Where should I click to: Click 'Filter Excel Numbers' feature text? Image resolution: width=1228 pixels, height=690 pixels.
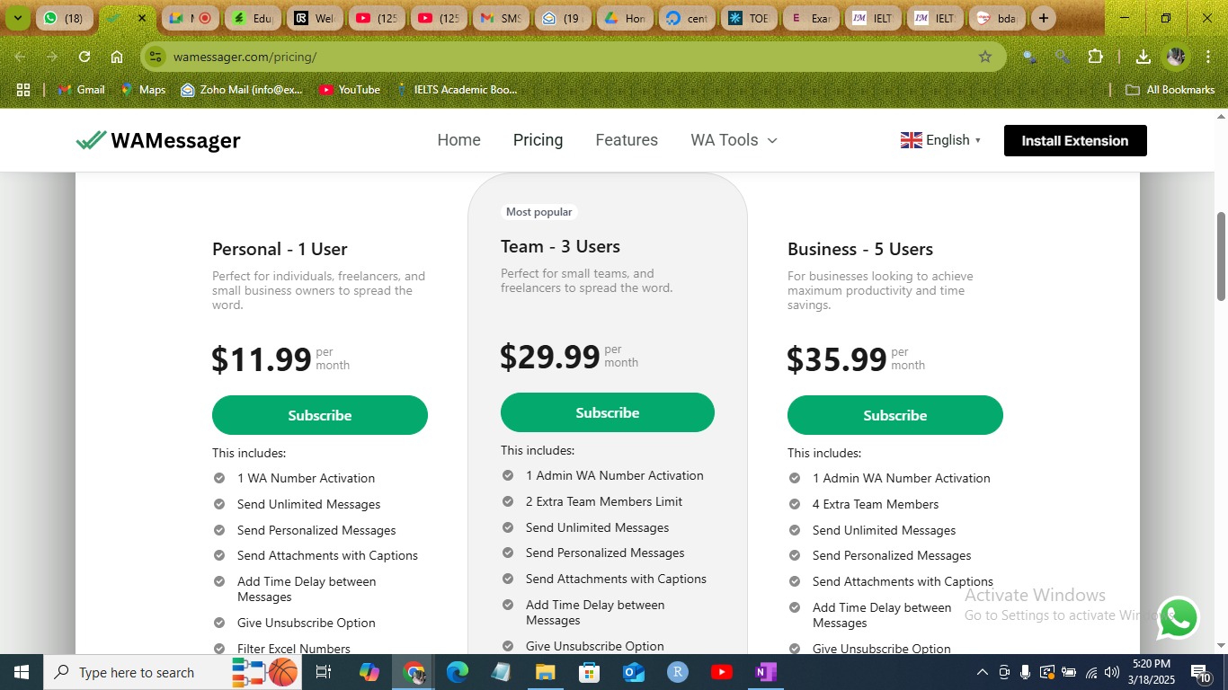click(294, 649)
